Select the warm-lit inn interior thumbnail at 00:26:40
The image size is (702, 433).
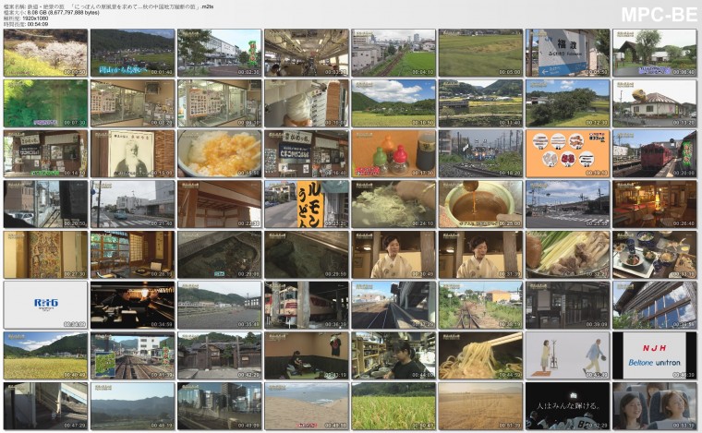pos(655,204)
